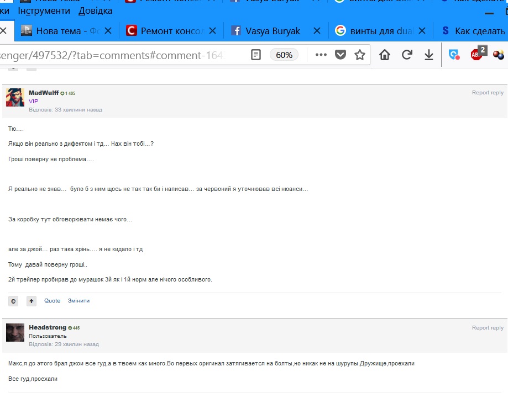Click Report reply on Headstrong's comment
This screenshot has width=508, height=393.
pyautogui.click(x=488, y=328)
